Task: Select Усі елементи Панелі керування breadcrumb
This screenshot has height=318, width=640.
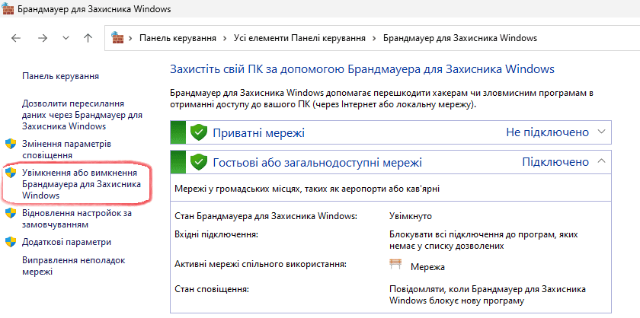Action: point(299,38)
